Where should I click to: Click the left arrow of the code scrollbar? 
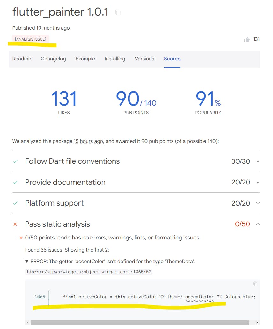coord(28,323)
